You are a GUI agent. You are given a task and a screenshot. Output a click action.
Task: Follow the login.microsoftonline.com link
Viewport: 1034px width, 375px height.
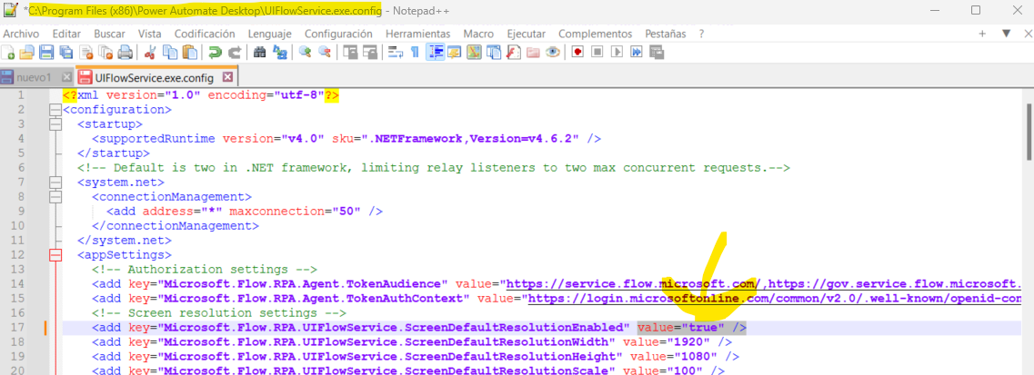[x=774, y=299]
